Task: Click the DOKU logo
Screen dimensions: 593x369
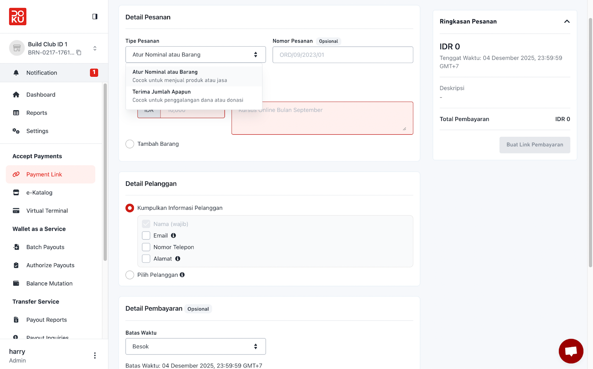Action: (18, 17)
